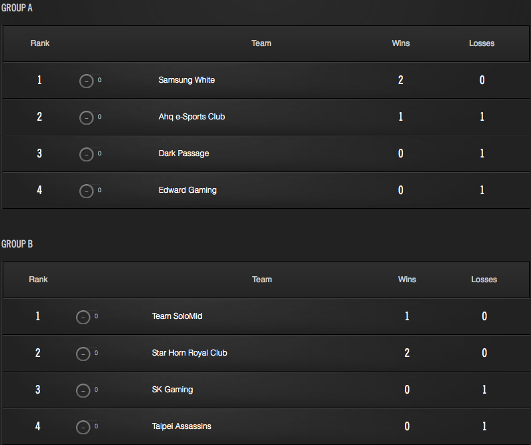This screenshot has width=531, height=445.
Task: Click the GROUP A section heading
Action: [x=17, y=8]
